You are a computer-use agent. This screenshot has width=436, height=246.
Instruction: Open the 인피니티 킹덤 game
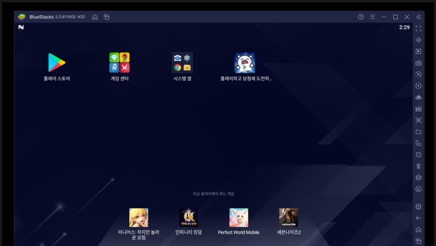(188, 218)
